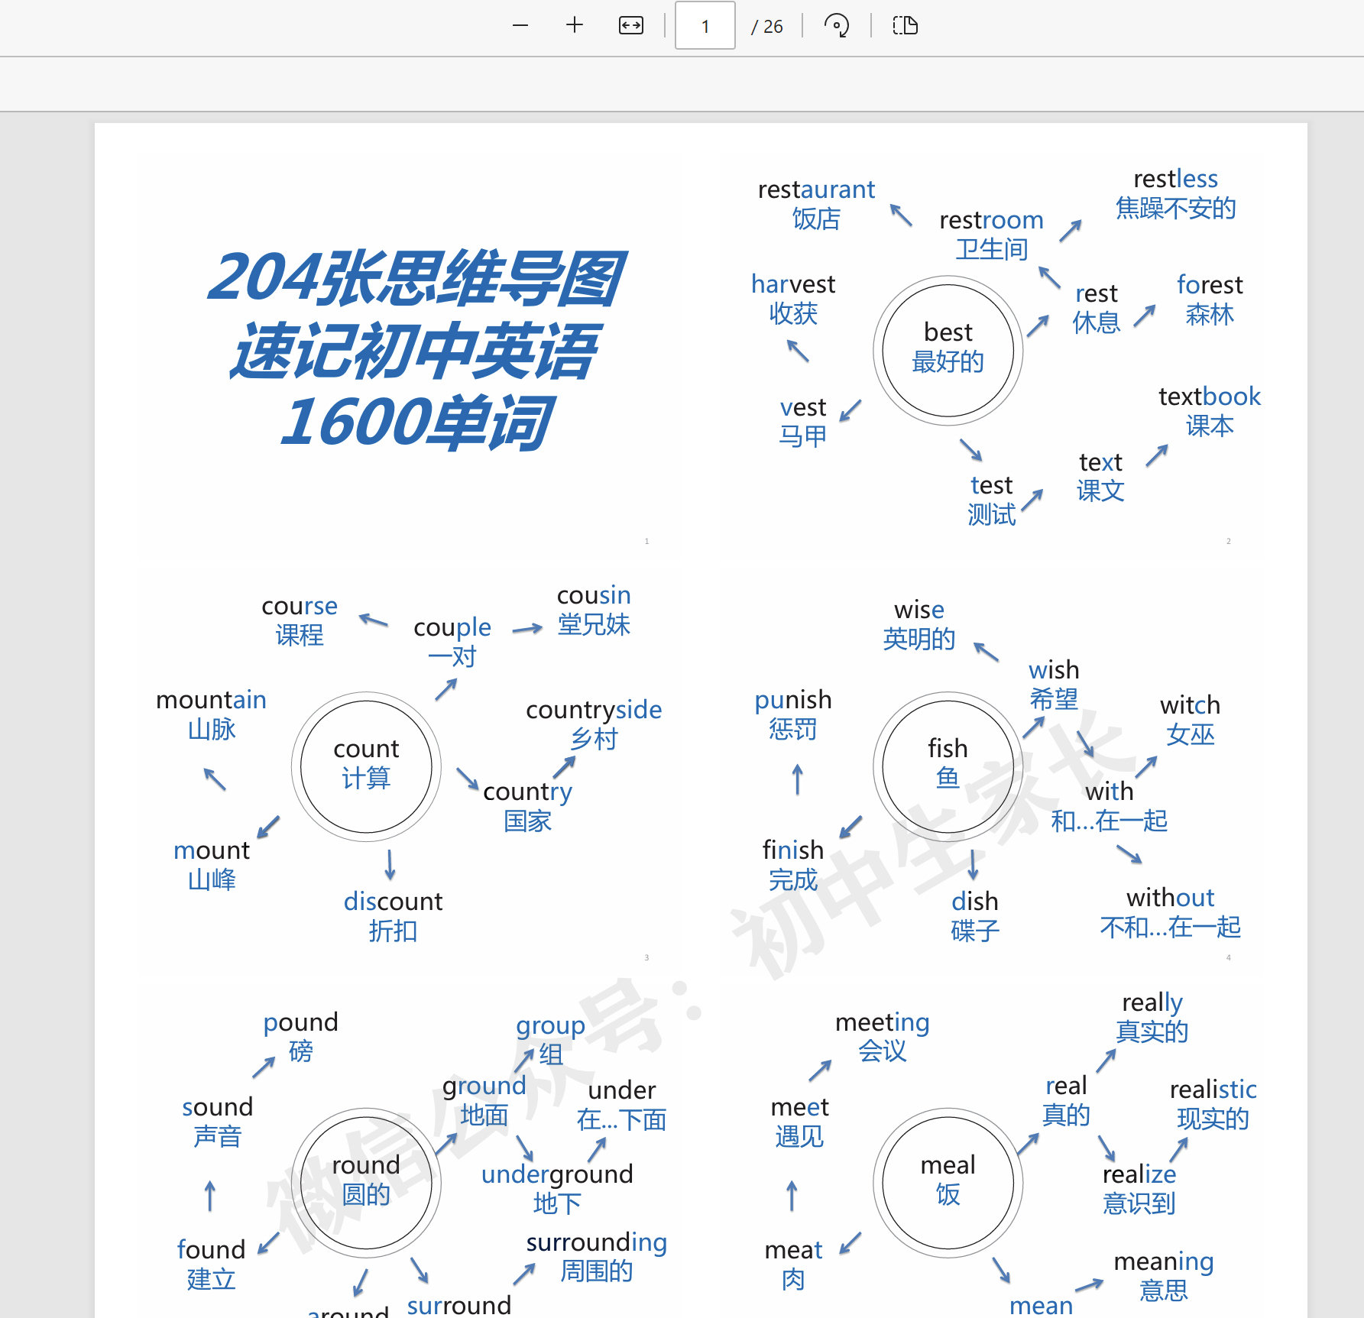
Task: Click the word 'realize'
Action: tap(1139, 1174)
